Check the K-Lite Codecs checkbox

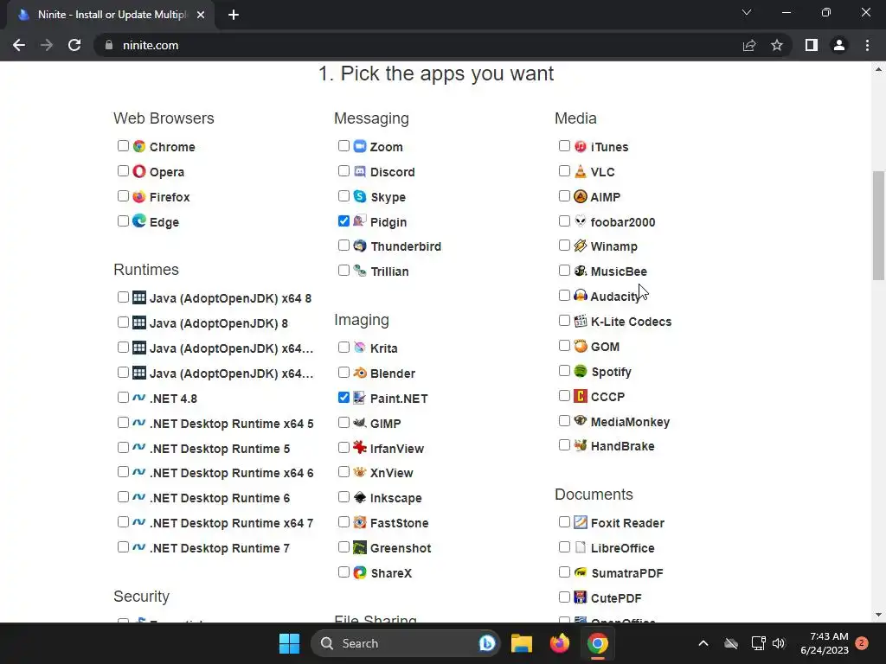[x=564, y=321]
